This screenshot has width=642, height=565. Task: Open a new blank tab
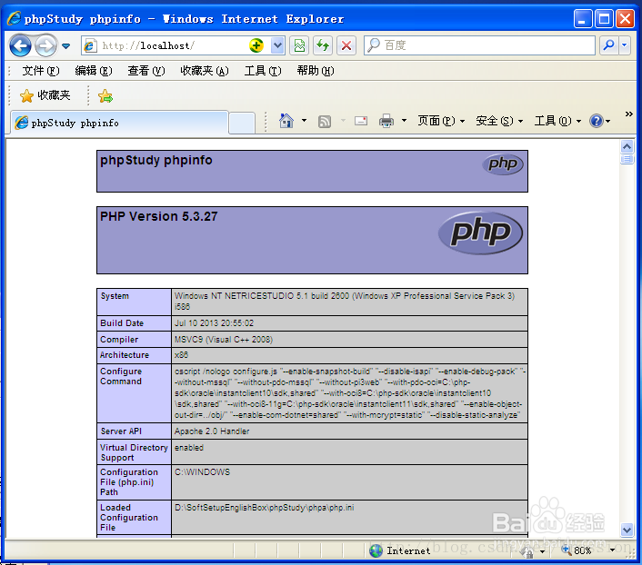(x=242, y=123)
